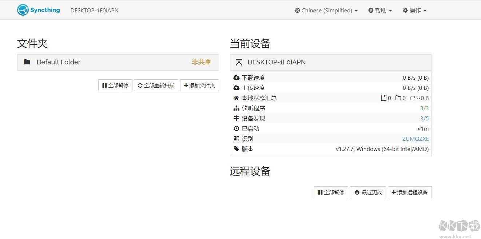This screenshot has height=239, width=481.
Task: Click 添加远程设备 to add remote device
Action: coord(410,192)
